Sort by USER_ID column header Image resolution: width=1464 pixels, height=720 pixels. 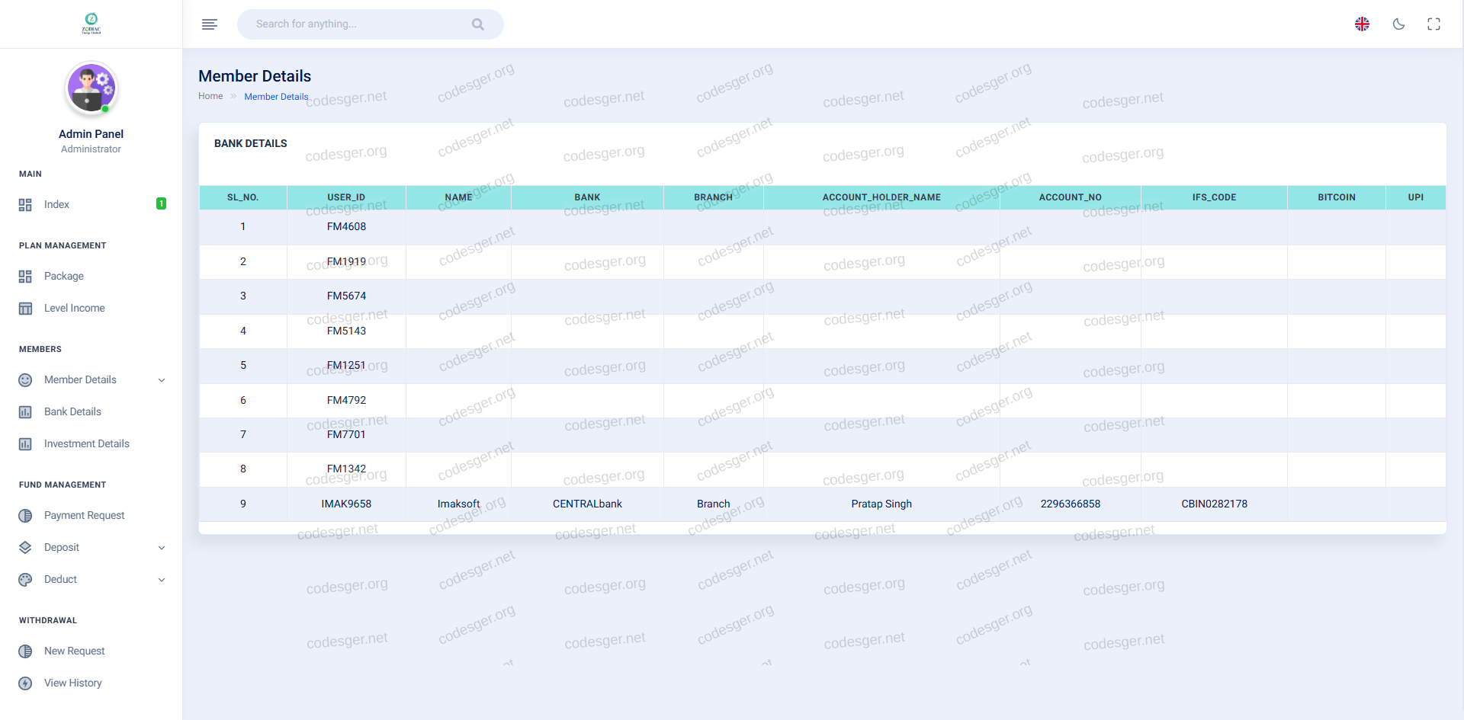point(346,197)
